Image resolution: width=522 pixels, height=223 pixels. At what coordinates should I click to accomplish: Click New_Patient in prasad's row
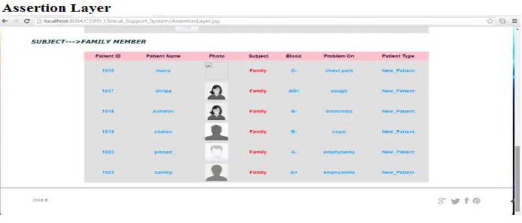pyautogui.click(x=398, y=152)
